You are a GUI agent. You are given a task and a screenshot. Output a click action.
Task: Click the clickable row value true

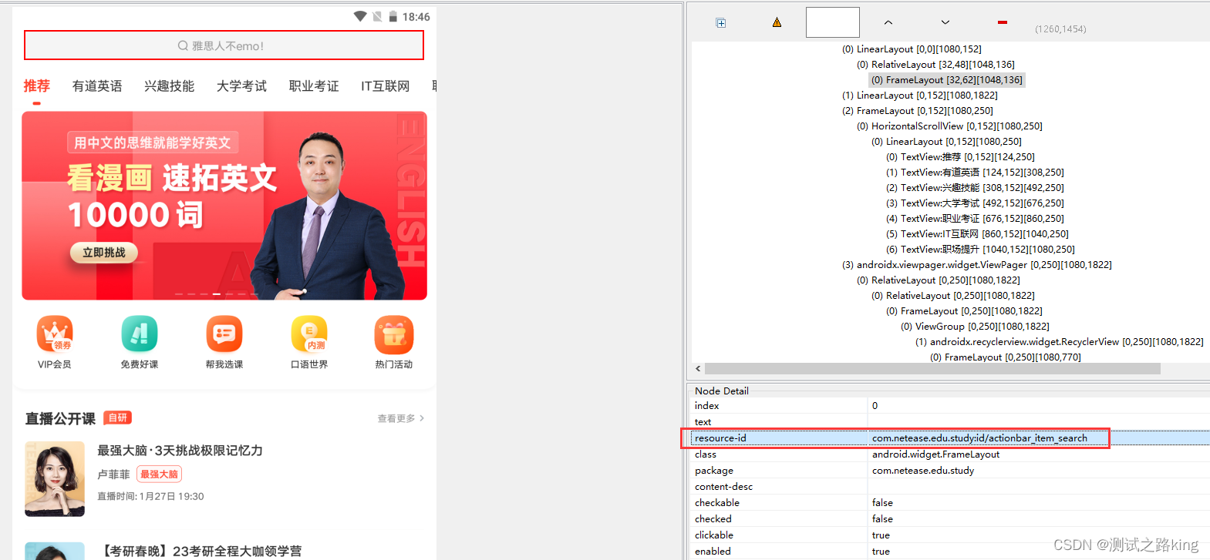(881, 535)
